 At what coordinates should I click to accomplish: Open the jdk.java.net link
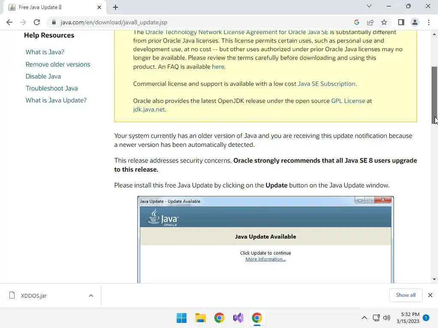[x=149, y=109]
